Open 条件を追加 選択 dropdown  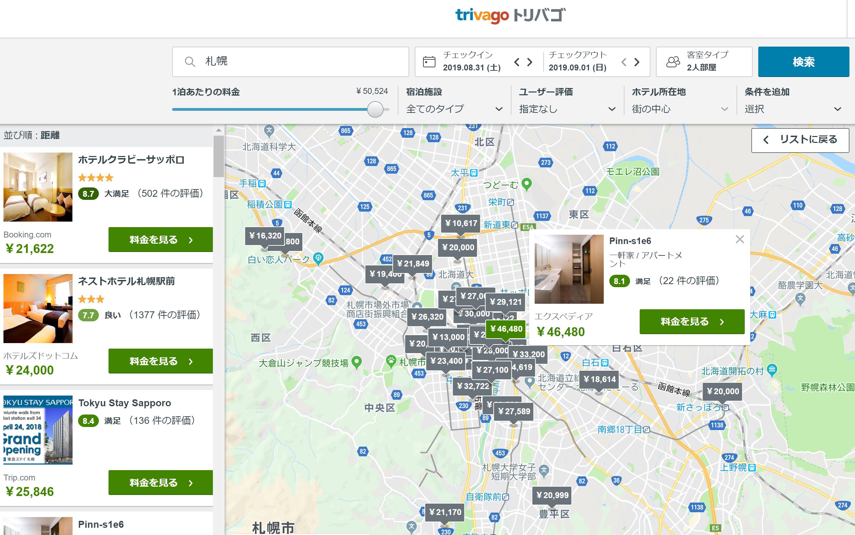[x=793, y=109]
